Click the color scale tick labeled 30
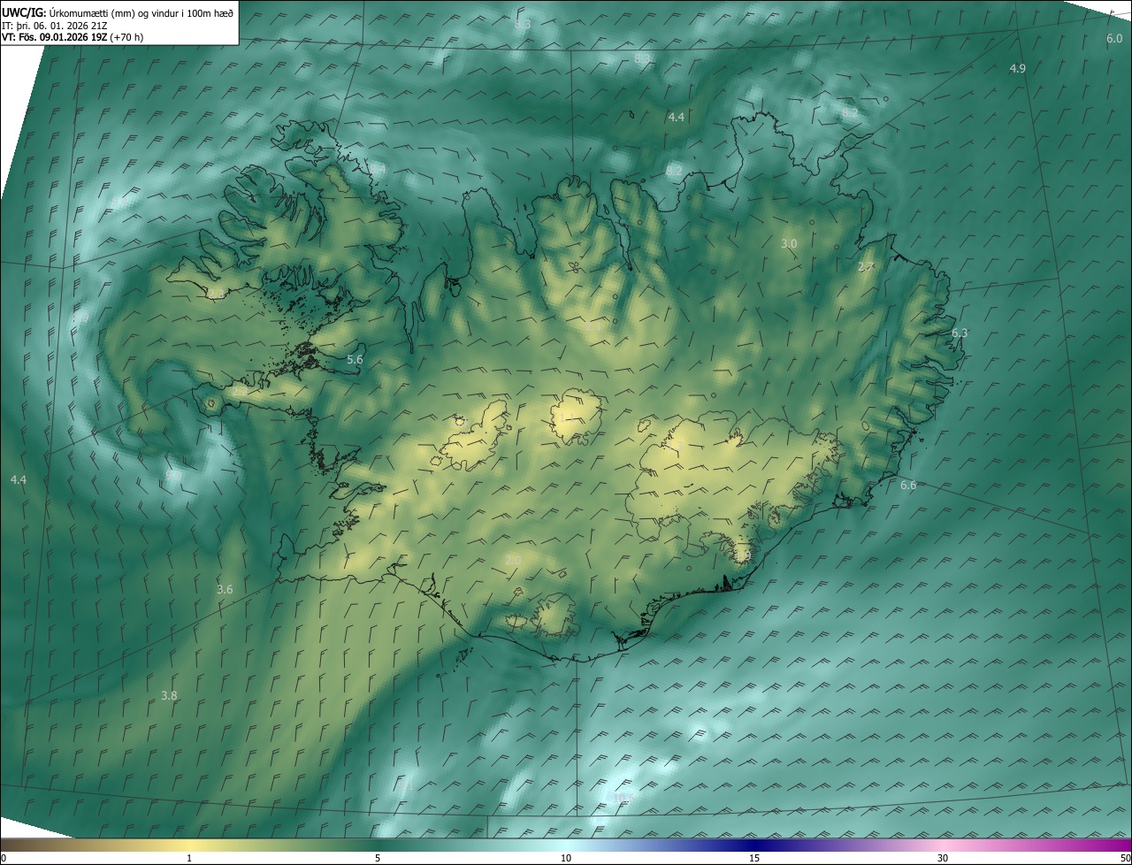Screen dimensions: 1132x865 [x=943, y=858]
